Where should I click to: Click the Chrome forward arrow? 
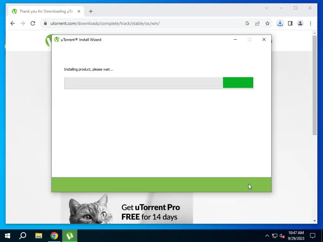click(23, 23)
